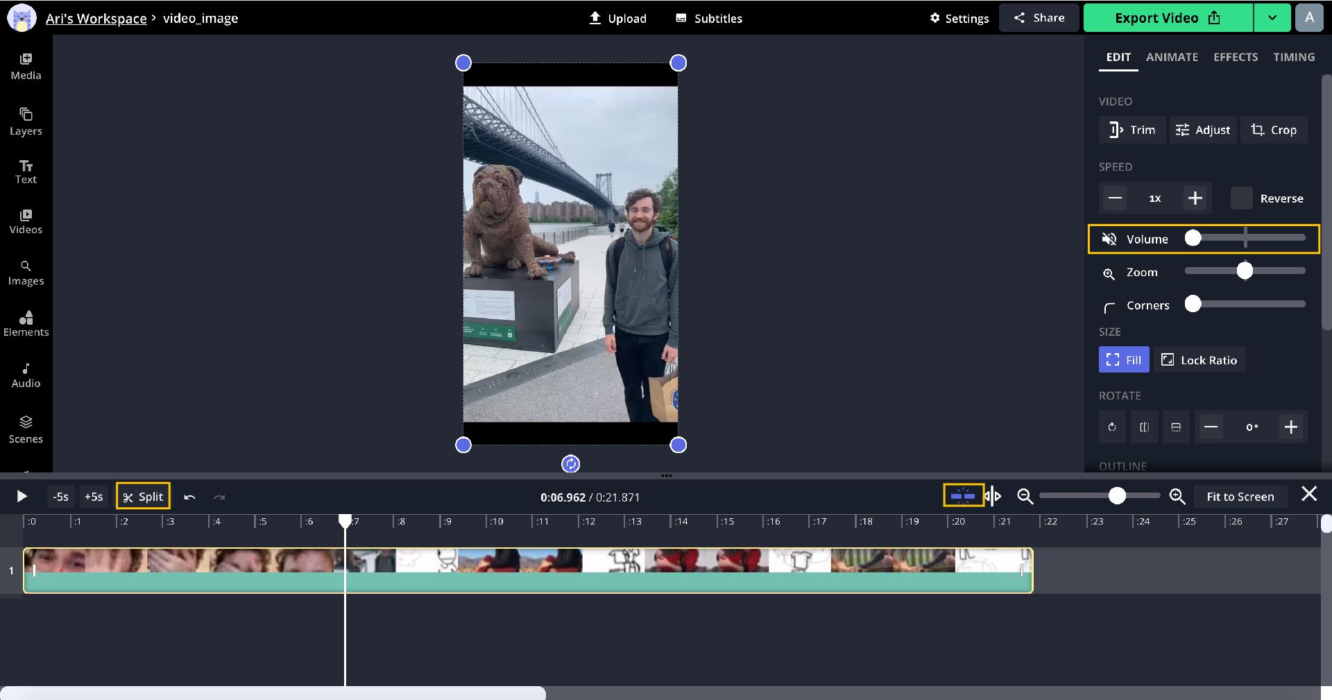
Task: Click the mute volume icon
Action: tap(1109, 239)
